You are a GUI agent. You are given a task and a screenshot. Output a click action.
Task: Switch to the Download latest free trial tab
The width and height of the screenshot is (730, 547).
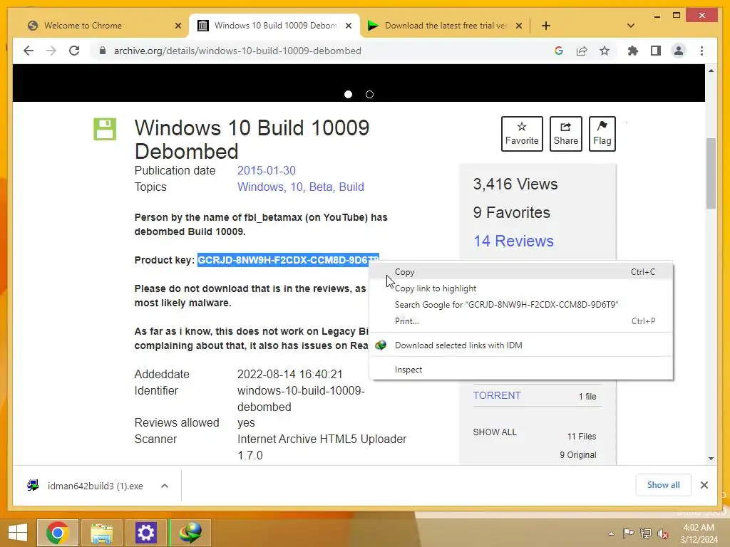point(446,26)
